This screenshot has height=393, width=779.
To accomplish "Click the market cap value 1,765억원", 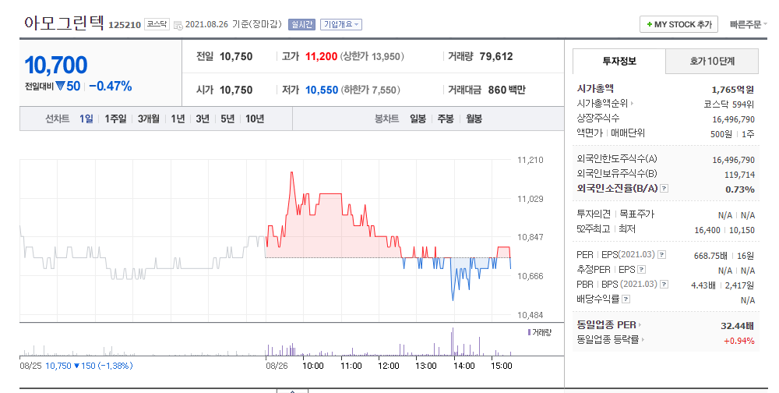I will 733,90.
